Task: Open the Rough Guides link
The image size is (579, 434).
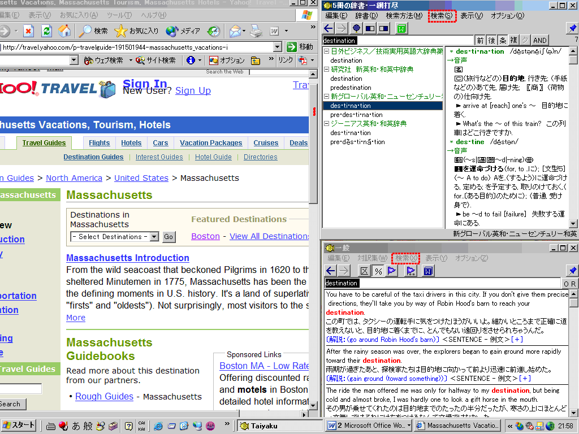Action: (x=104, y=396)
